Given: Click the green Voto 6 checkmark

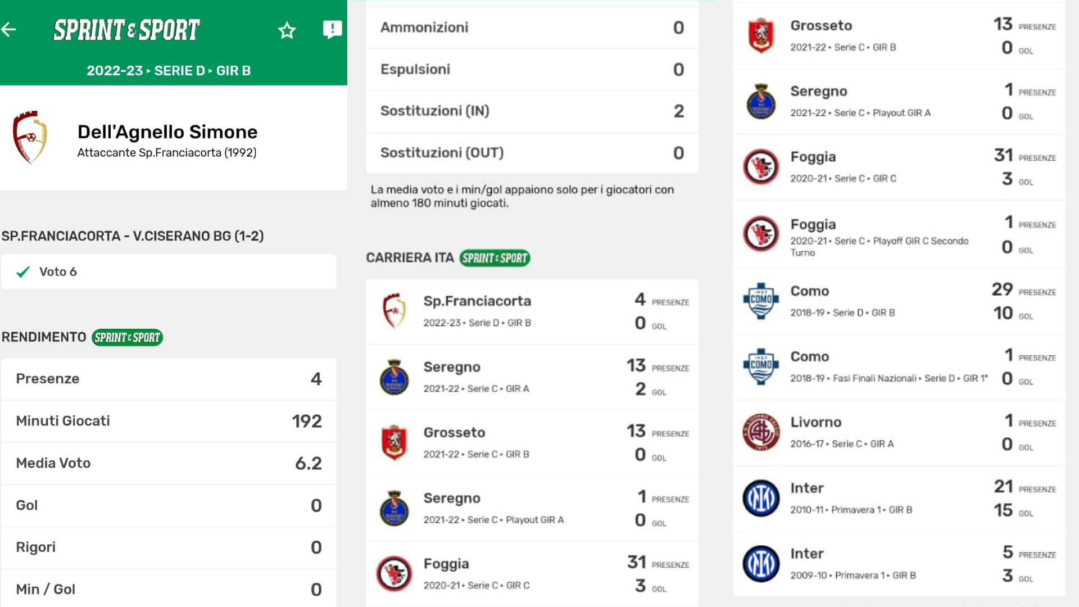Looking at the screenshot, I should (x=23, y=272).
